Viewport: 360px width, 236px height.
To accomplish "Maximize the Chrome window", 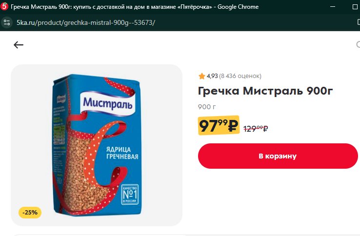I will [x=355, y=7].
